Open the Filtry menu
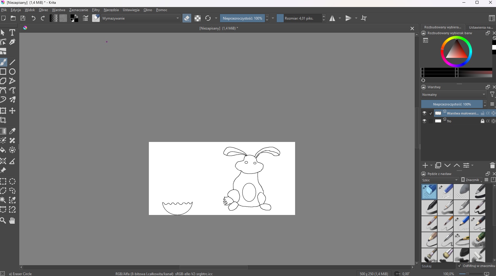 click(x=96, y=10)
